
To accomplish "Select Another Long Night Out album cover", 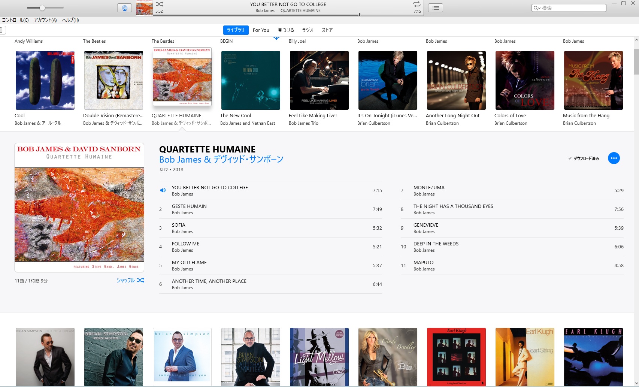I will click(x=456, y=80).
